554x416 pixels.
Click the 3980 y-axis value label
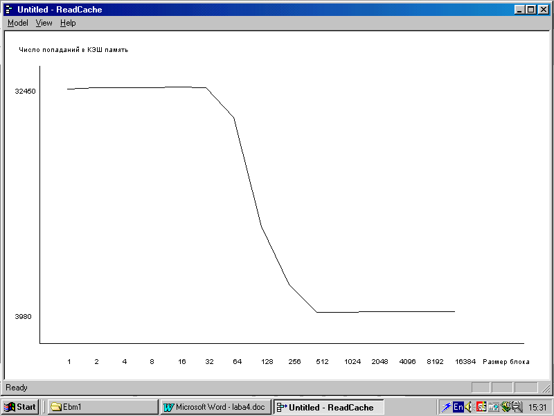(23, 317)
